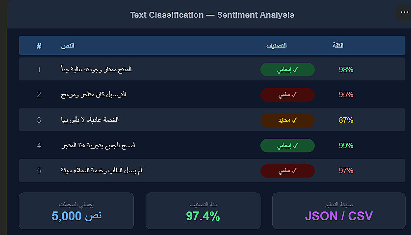Viewport: 411px width, 235px height.
Task: Open the "5,000 نص" total records card
Action: [76, 211]
